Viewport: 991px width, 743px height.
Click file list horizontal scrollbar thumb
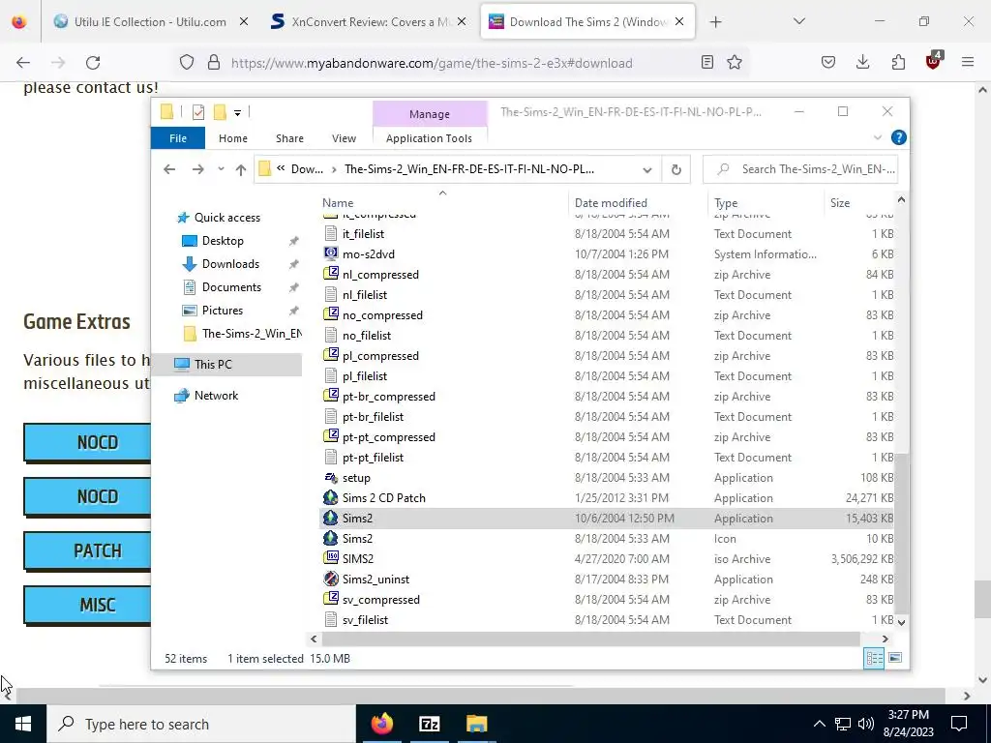pyautogui.click(x=590, y=639)
